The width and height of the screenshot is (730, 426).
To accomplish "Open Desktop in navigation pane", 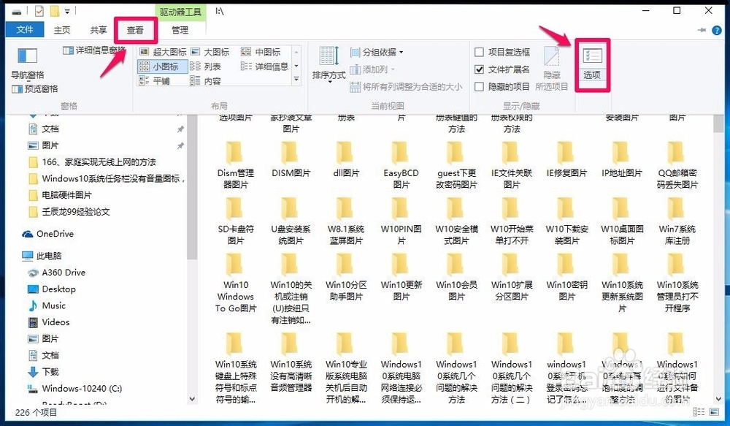I will pos(52,289).
